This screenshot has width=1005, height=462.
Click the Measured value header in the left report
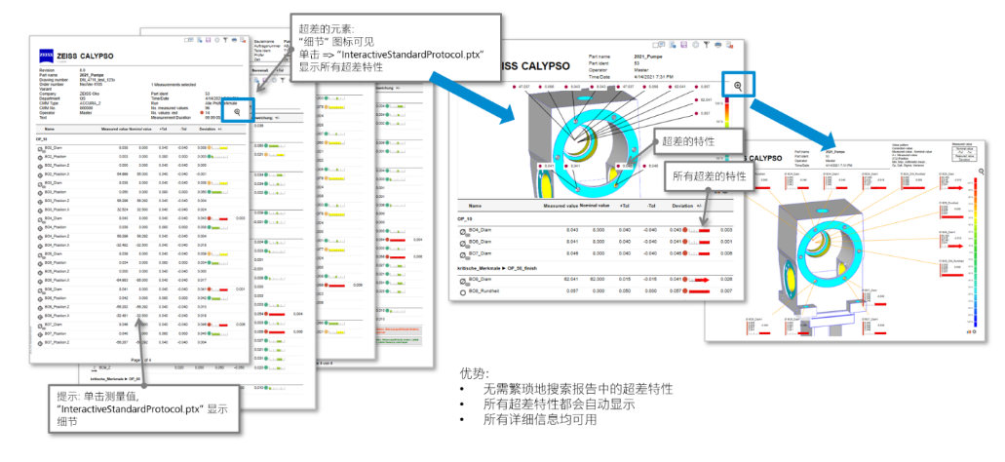(x=115, y=129)
